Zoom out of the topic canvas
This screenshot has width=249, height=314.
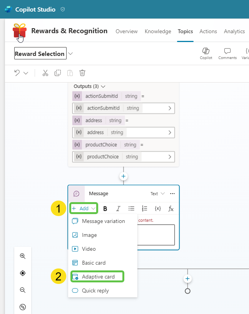pos(22,290)
